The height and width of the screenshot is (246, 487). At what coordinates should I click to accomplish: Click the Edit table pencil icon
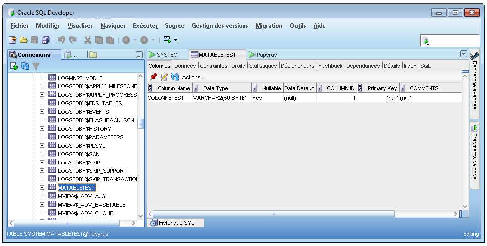[164, 77]
